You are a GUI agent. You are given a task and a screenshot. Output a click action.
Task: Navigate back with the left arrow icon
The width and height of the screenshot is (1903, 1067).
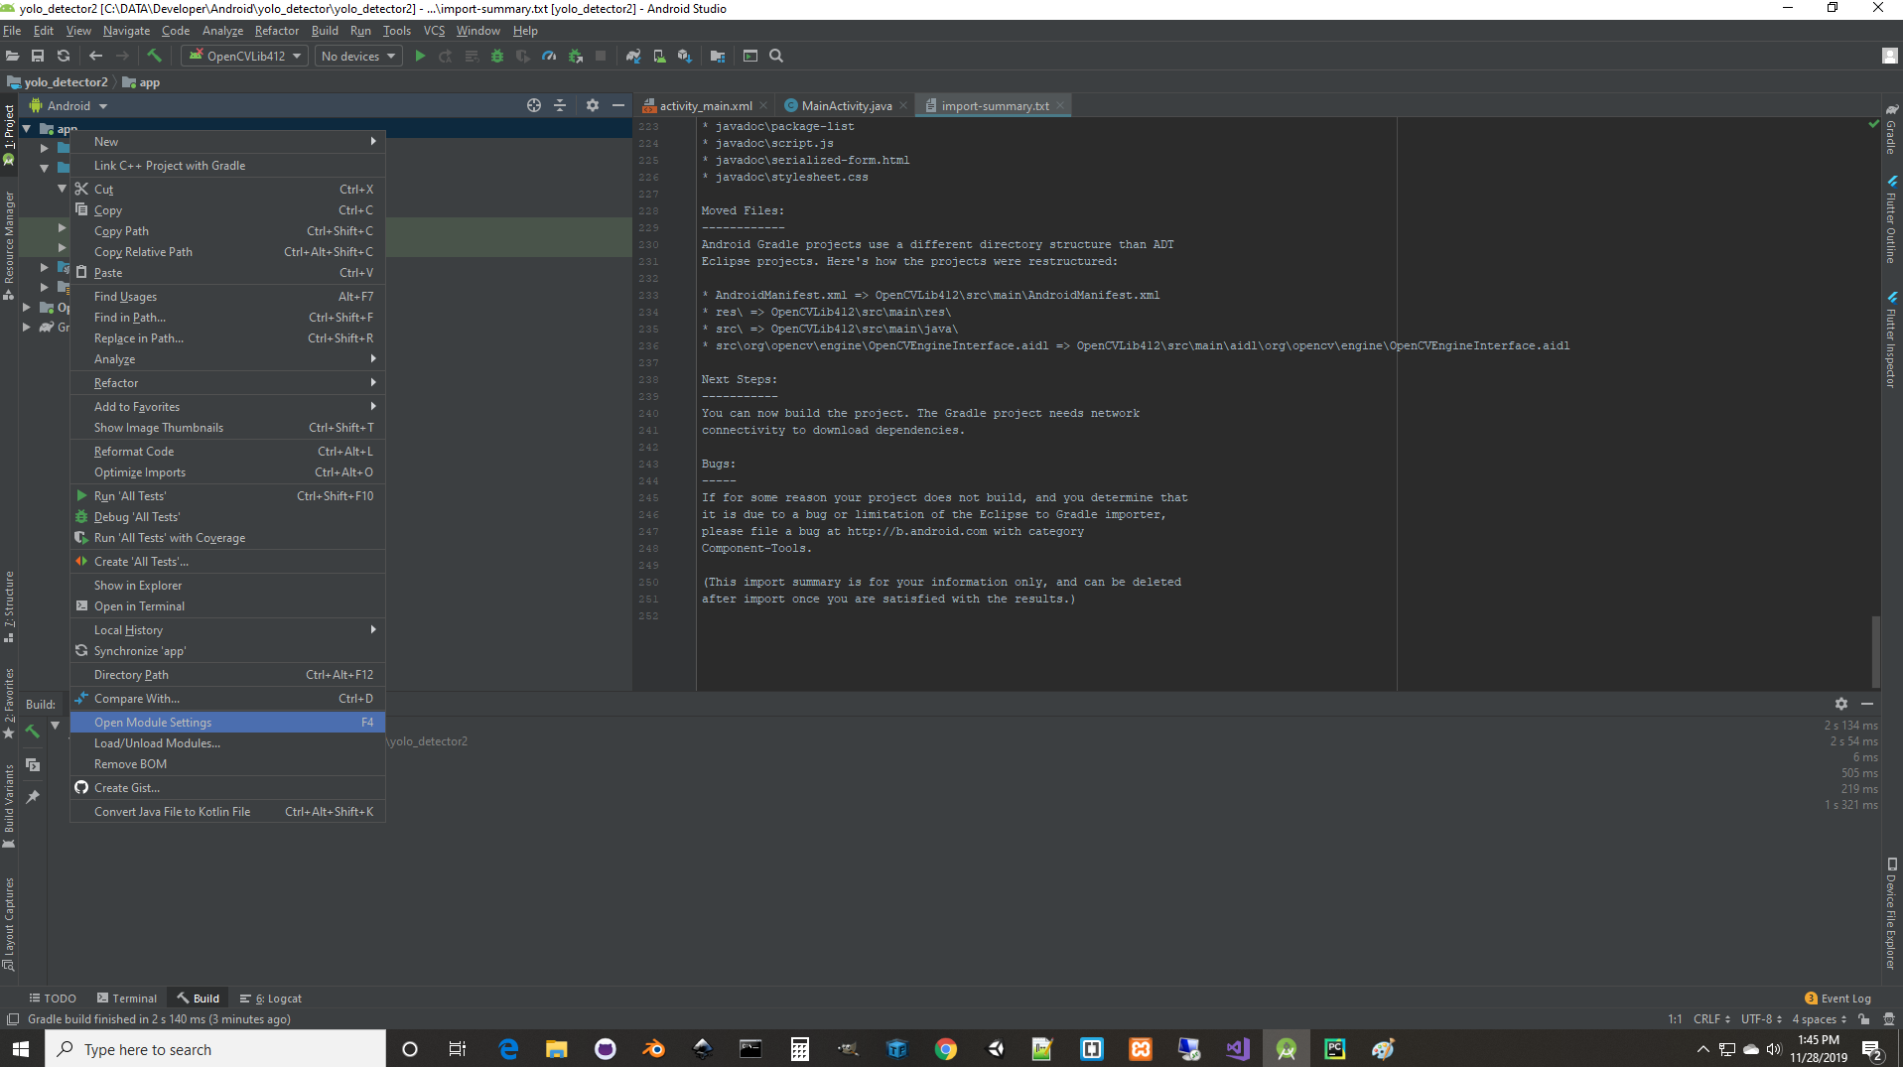95,57
